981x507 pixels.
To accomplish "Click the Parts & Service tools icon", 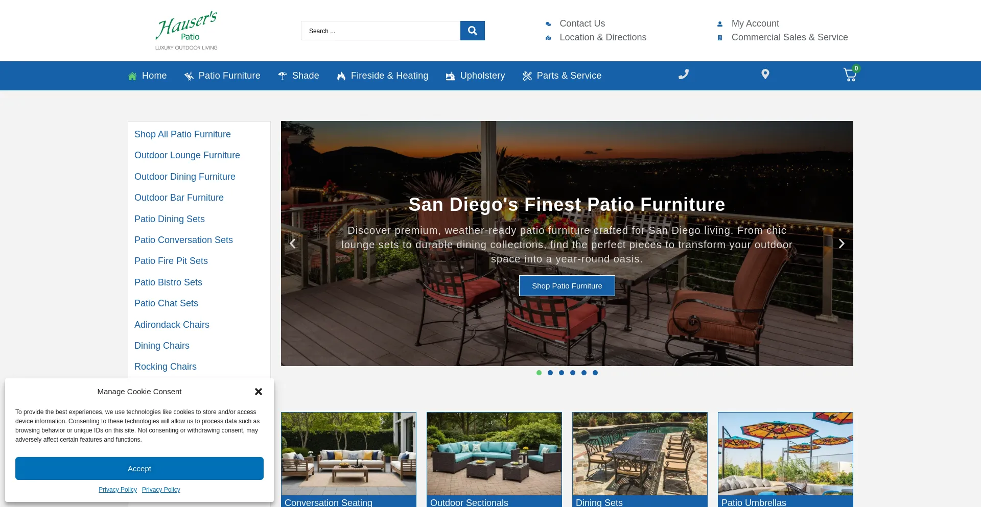I will click(527, 76).
